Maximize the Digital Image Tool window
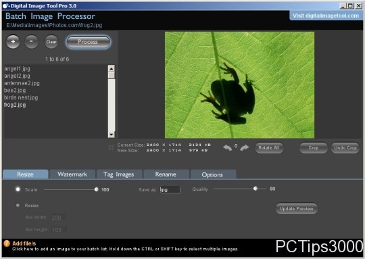365x259 pixels. point(350,6)
